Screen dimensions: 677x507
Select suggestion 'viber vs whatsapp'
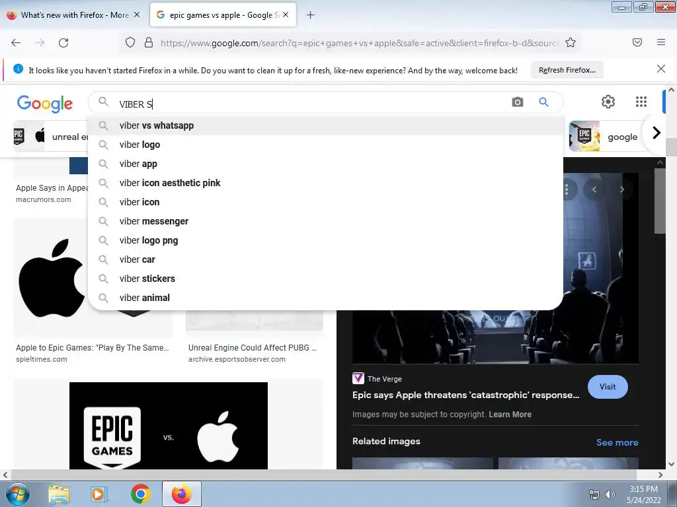325,125
